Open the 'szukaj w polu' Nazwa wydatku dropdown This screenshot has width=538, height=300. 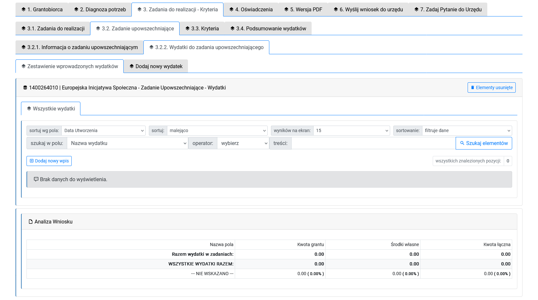pos(127,143)
